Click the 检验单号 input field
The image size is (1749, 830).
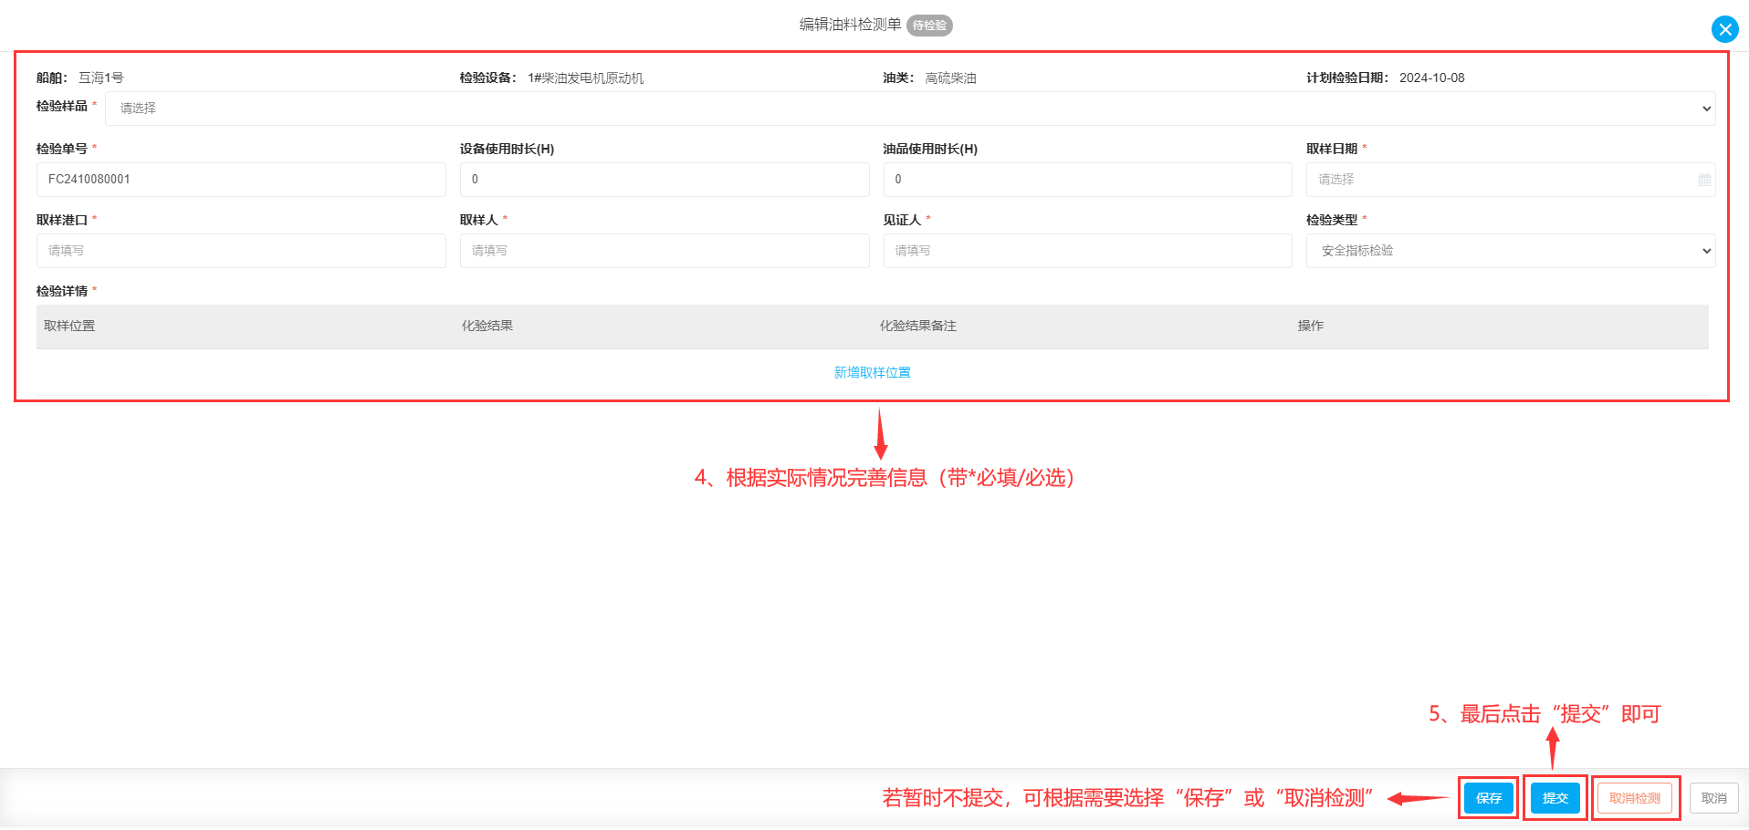(x=241, y=180)
